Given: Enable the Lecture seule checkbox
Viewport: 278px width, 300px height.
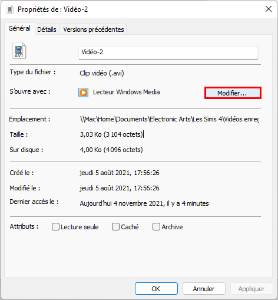Looking at the screenshot, I should (x=55, y=226).
